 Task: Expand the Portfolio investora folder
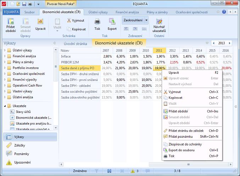pyautogui.click(x=5, y=68)
